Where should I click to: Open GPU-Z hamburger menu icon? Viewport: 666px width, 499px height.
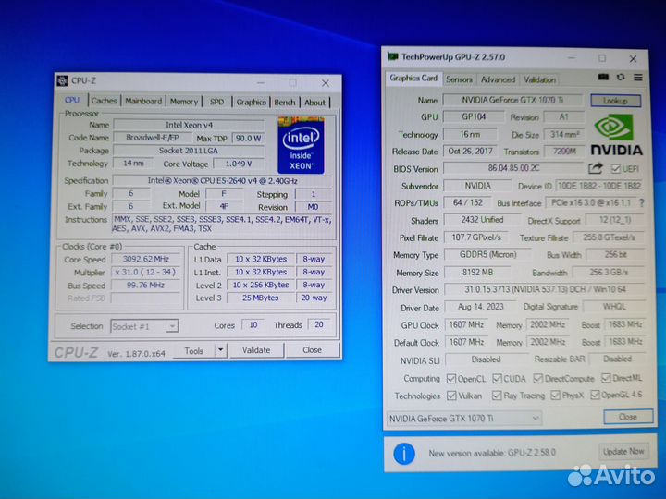coord(638,78)
